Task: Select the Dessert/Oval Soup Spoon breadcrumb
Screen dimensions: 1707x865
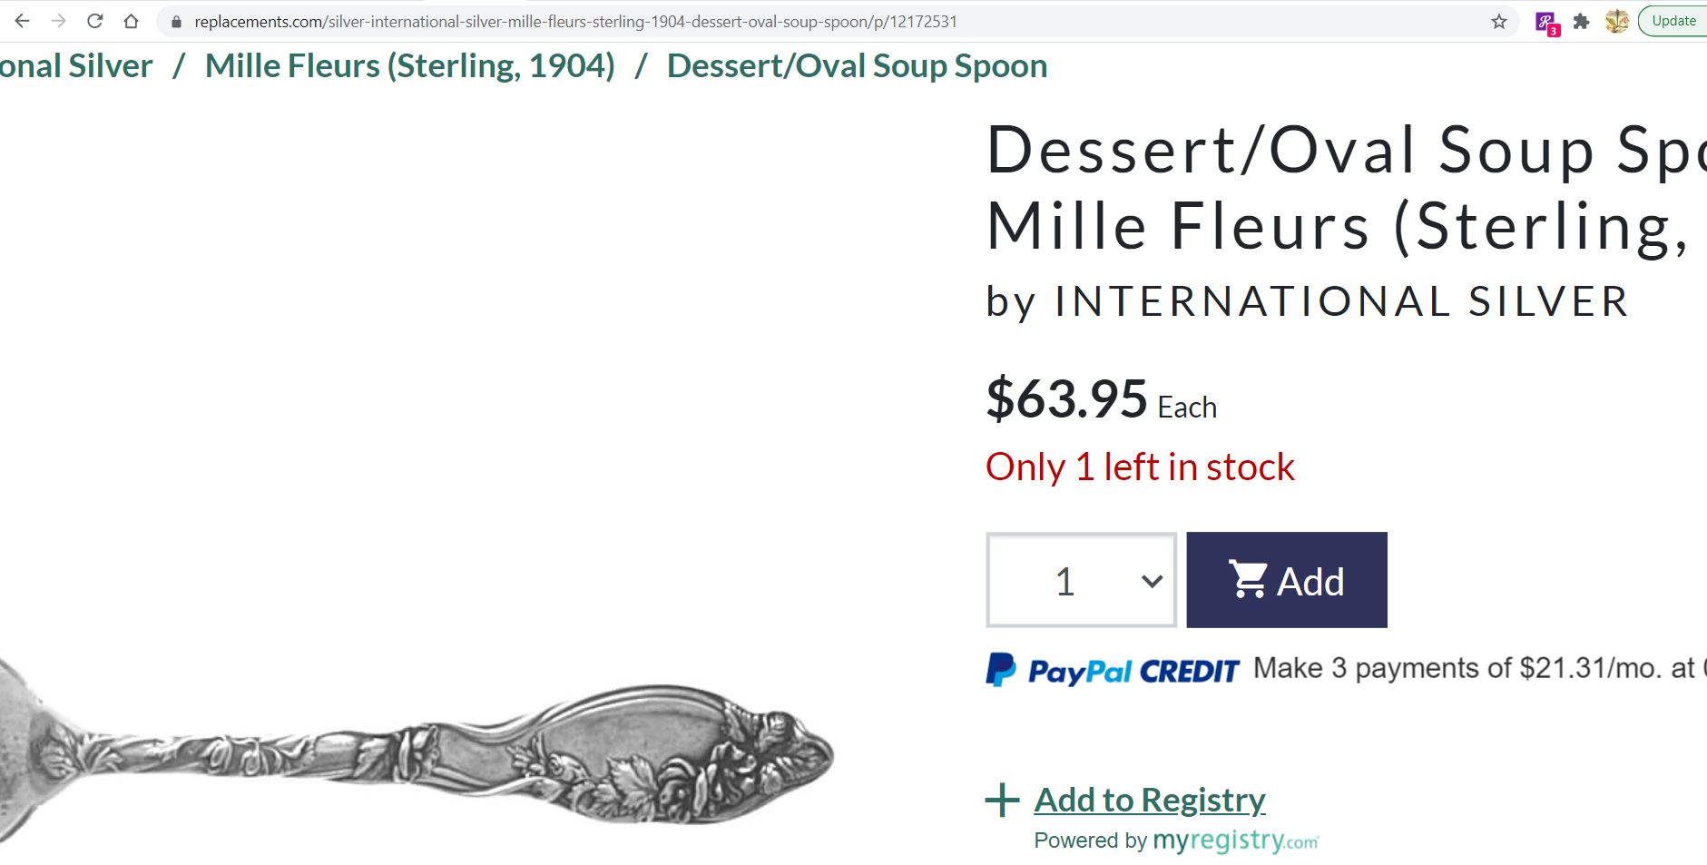Action: pyautogui.click(x=857, y=66)
